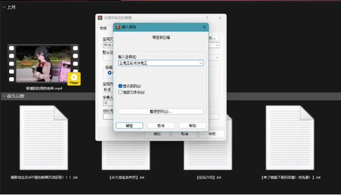Click 取消 in the archive settings window
This screenshot has width=341, height=195.
pyautogui.click(x=185, y=134)
